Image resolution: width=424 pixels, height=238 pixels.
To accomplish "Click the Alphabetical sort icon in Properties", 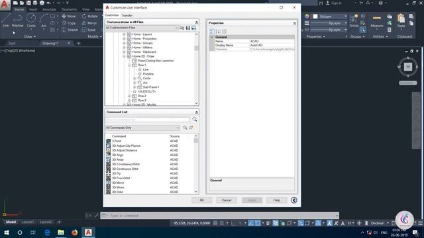I will (218, 31).
